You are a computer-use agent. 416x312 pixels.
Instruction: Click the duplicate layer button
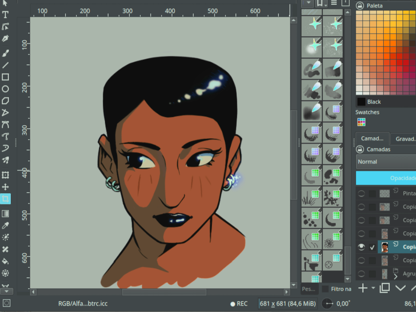click(x=384, y=288)
